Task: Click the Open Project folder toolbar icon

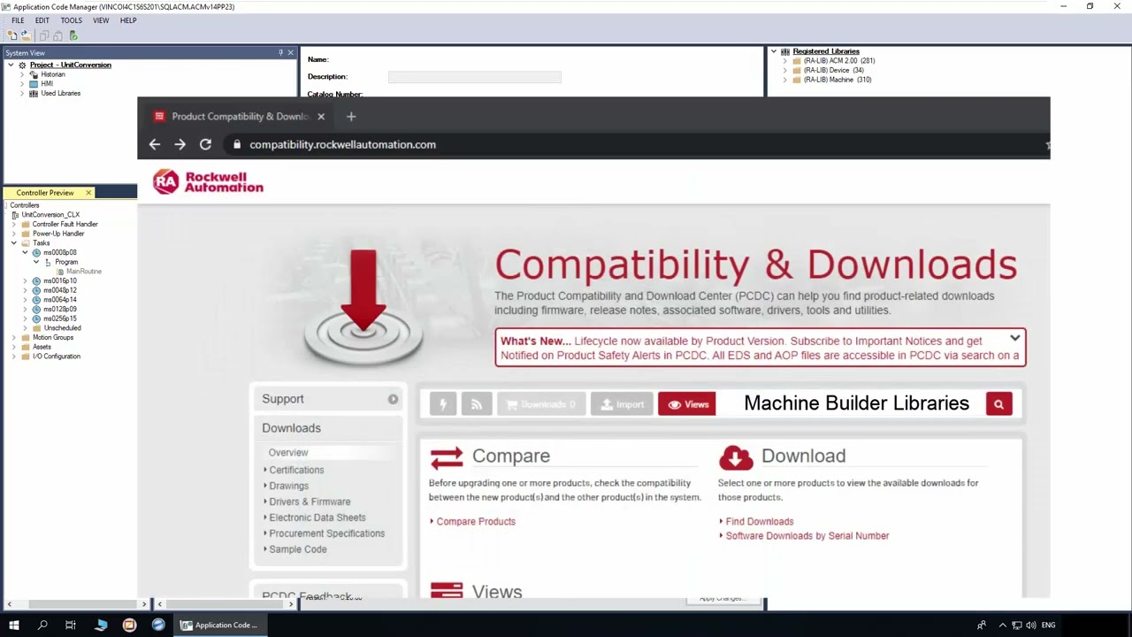Action: (26, 35)
